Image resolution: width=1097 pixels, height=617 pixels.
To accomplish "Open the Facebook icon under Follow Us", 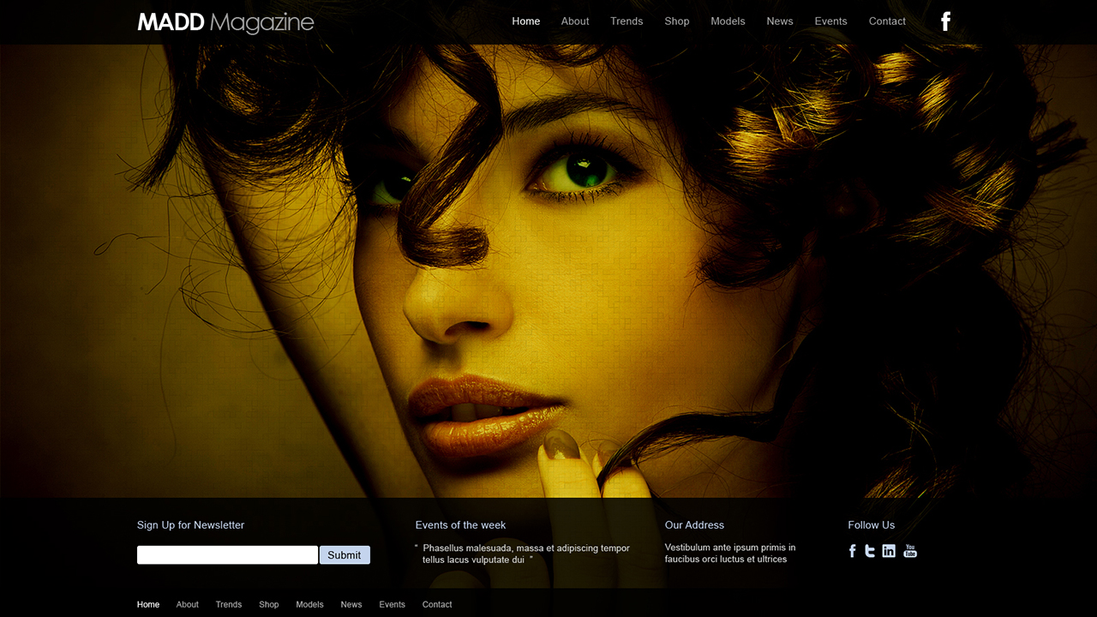I will click(853, 551).
